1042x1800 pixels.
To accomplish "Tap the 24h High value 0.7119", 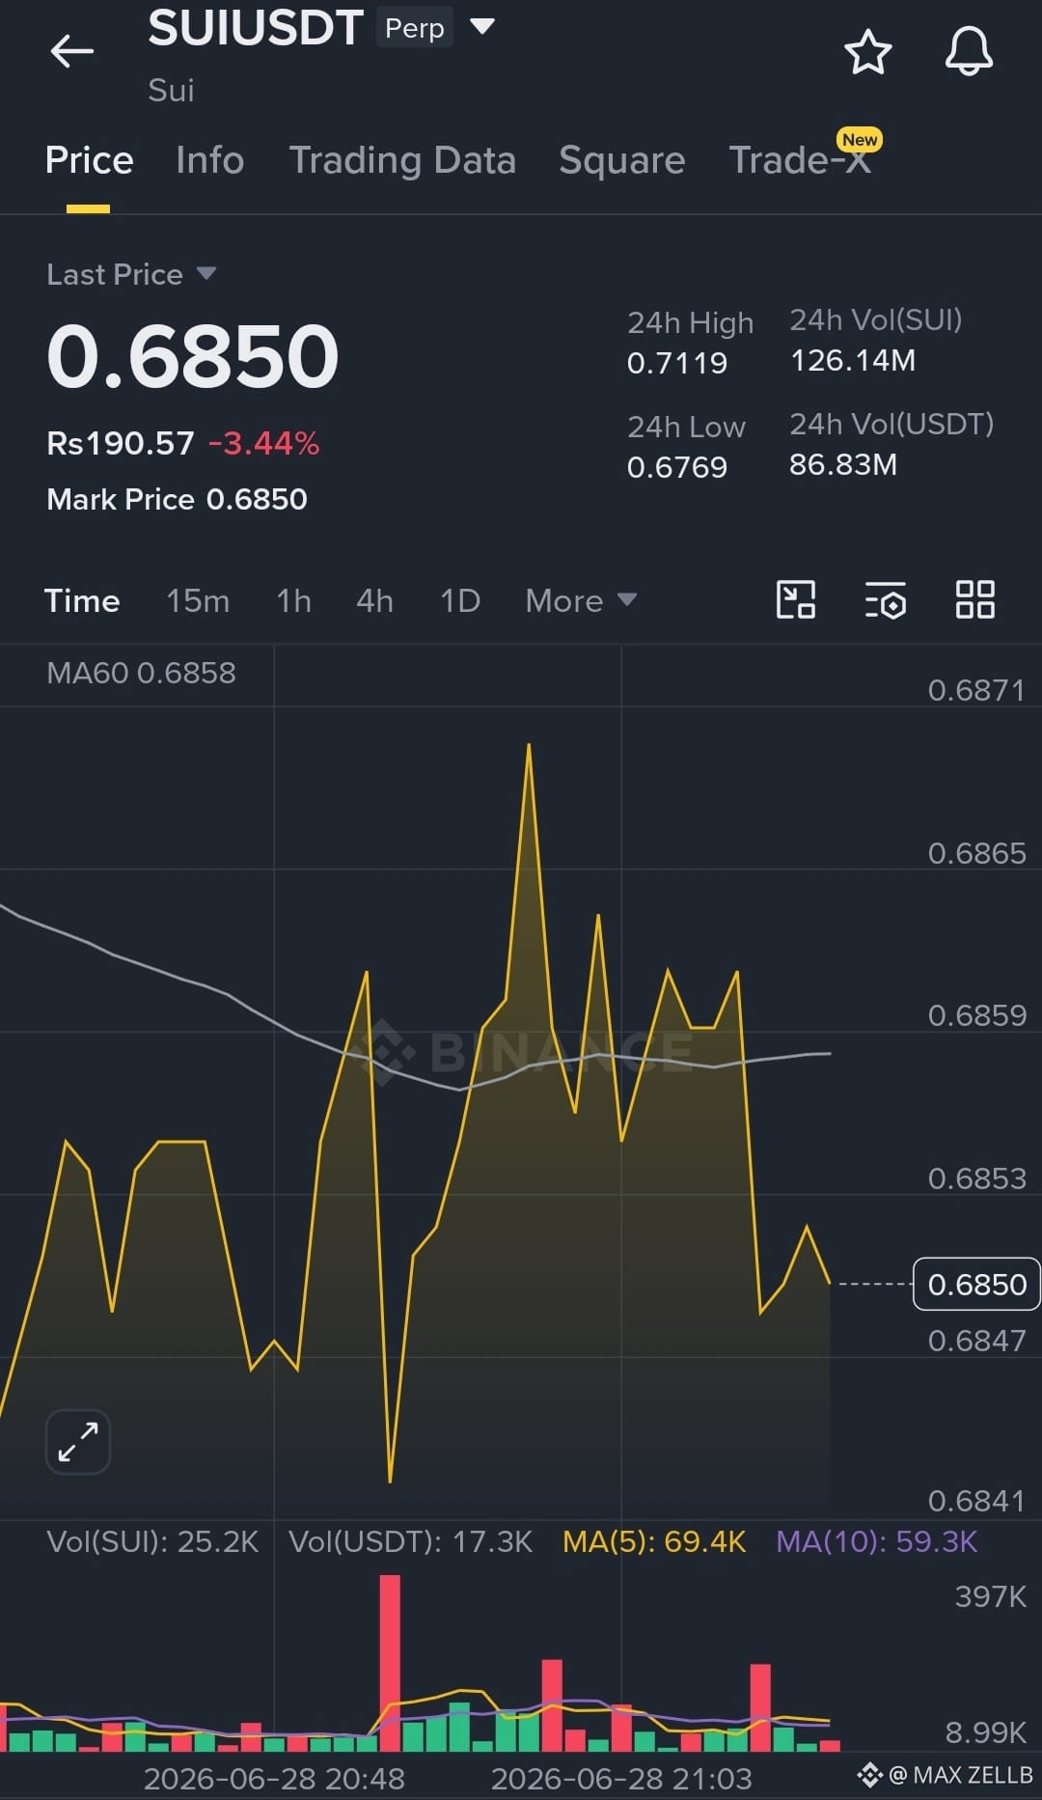I will point(676,363).
